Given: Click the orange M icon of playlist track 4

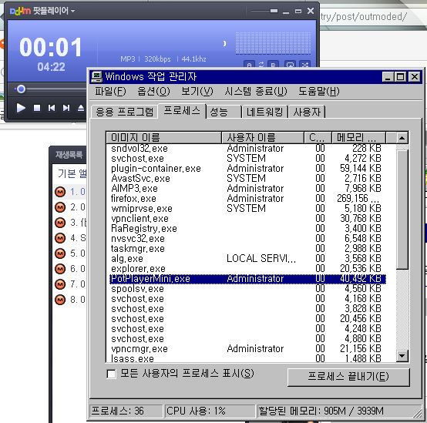Looking at the screenshot, I should pos(60,238).
